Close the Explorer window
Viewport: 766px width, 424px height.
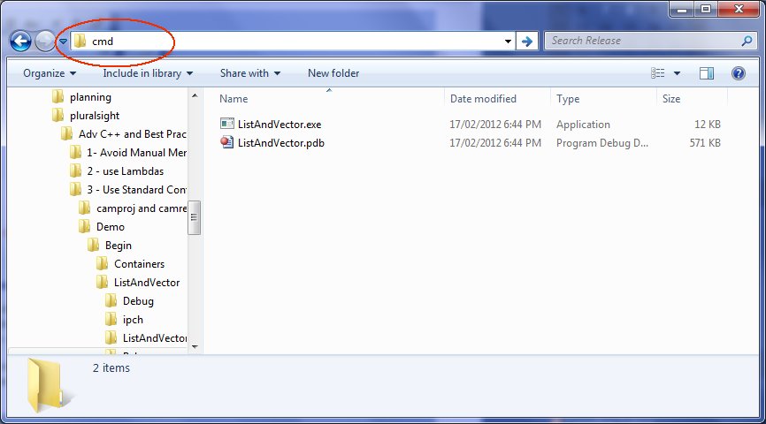[739, 9]
